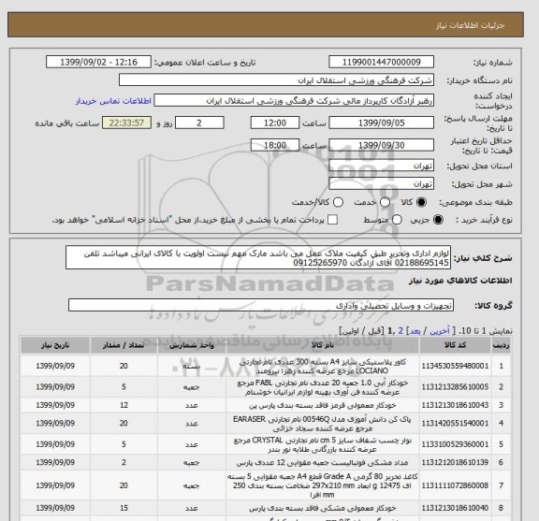The image size is (539, 521).
Task: Click quantity 15 in row 8
Action: click(x=124, y=508)
